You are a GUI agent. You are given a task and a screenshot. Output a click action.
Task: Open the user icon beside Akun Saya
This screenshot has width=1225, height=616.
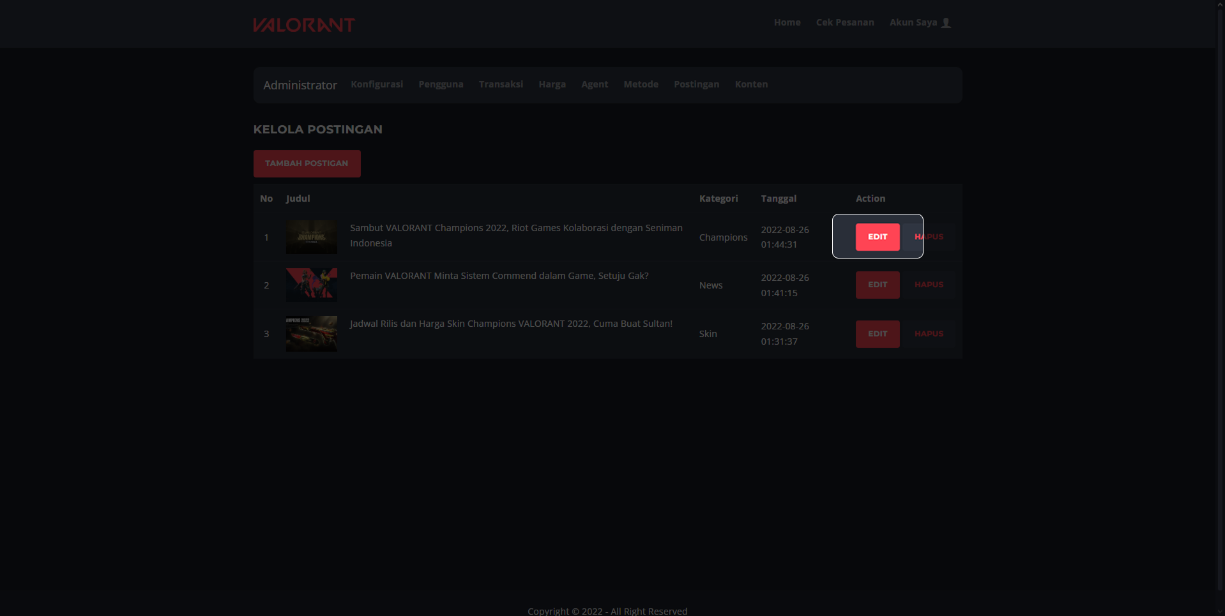pos(946,23)
